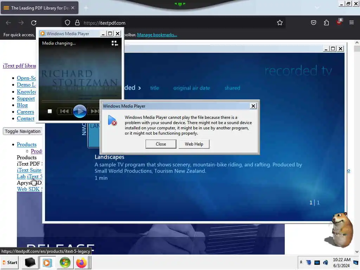Select The Leading PDF Library tab

click(39, 8)
